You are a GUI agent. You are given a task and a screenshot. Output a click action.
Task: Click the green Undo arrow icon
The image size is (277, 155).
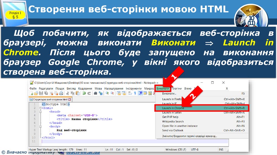click(x=84, y=93)
